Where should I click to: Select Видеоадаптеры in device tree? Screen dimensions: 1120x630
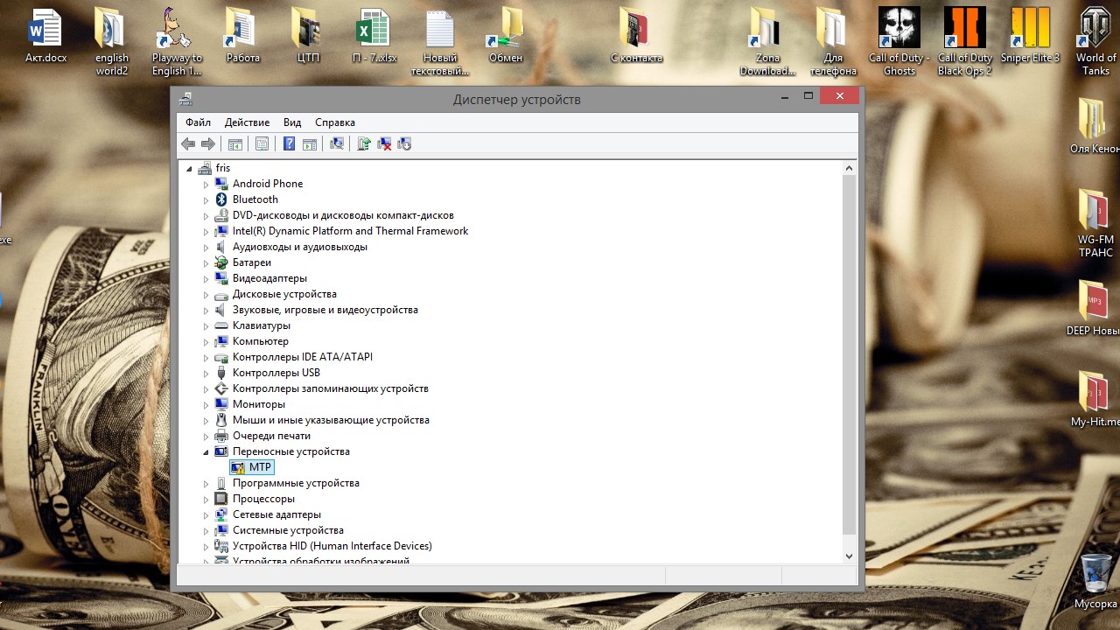point(269,278)
